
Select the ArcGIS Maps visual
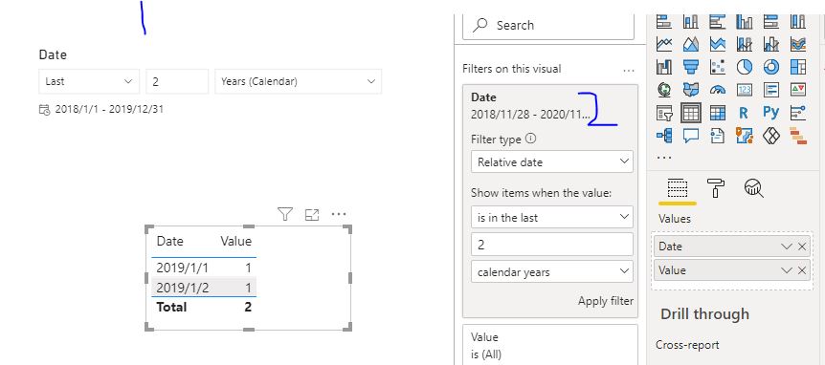745,136
